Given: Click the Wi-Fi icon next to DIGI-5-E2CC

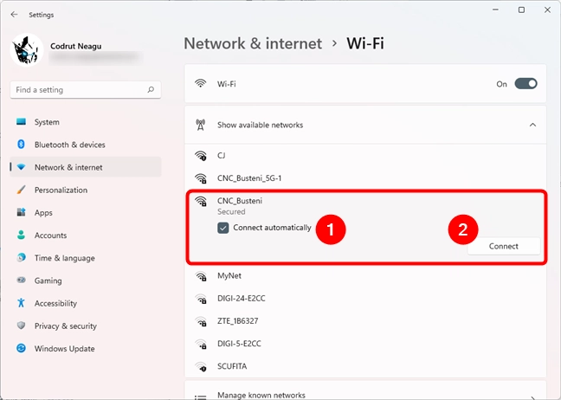Looking at the screenshot, I should point(201,344).
